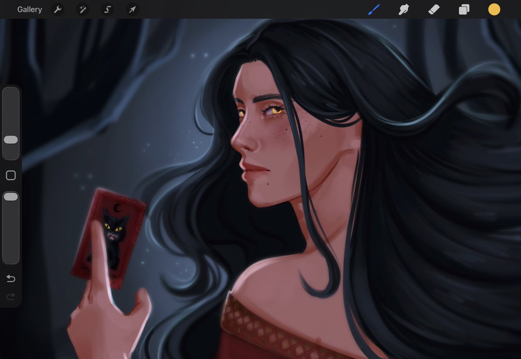Screen dimensions: 521x359
Task: Open the yellow active color swatch
Action: tap(494, 10)
